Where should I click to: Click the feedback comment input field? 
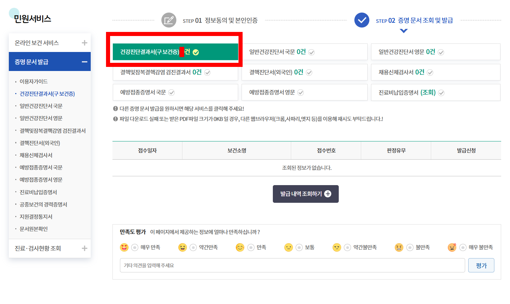[x=292, y=265]
